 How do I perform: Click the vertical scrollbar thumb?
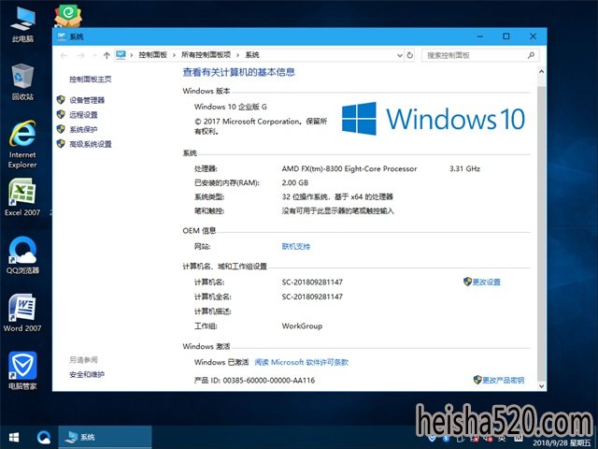coord(541,234)
